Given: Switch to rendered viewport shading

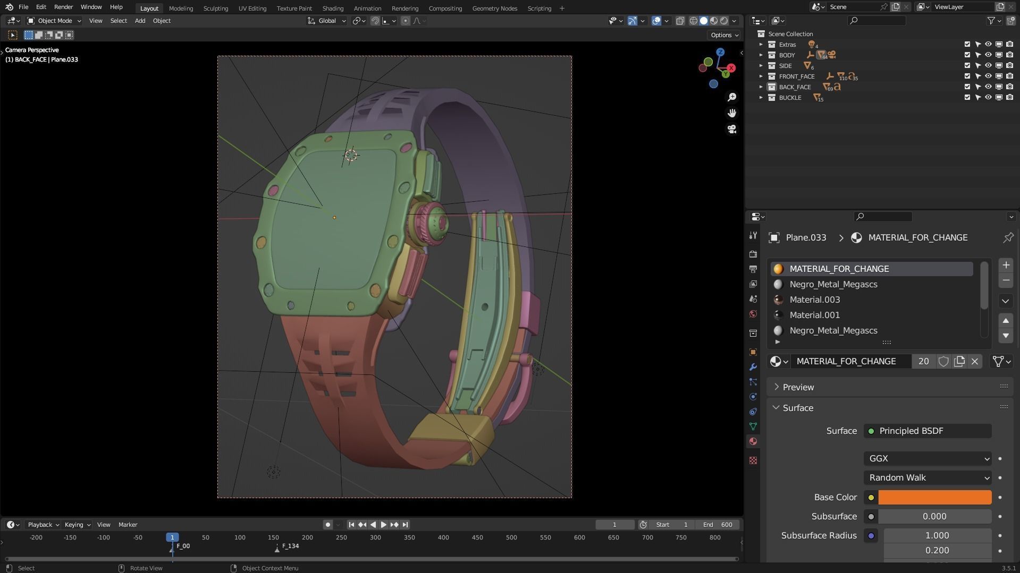Looking at the screenshot, I should point(724,21).
